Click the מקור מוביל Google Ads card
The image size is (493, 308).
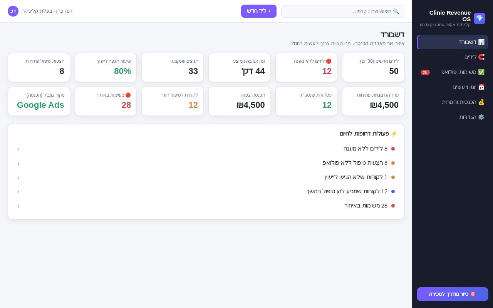pyautogui.click(x=39, y=101)
